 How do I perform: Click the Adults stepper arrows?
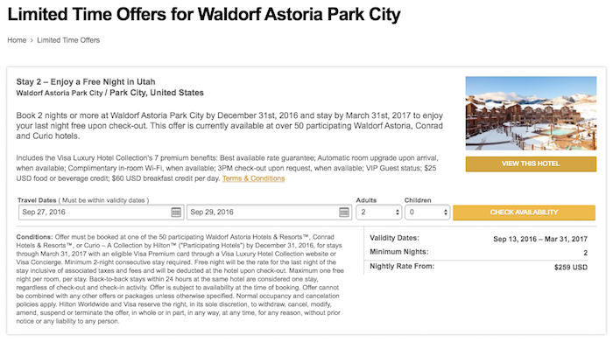coord(398,213)
